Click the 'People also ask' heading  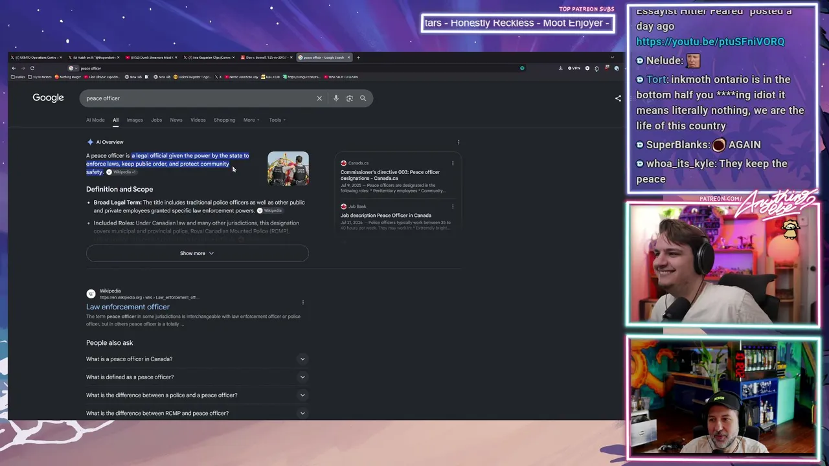[109, 343]
